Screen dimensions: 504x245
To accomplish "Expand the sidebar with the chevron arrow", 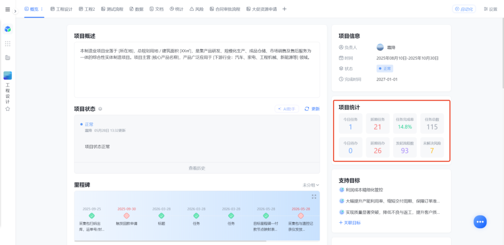I will pos(15,11).
